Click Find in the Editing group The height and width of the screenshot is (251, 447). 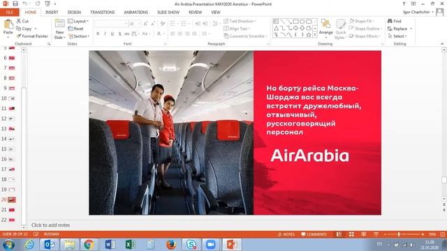394,21
